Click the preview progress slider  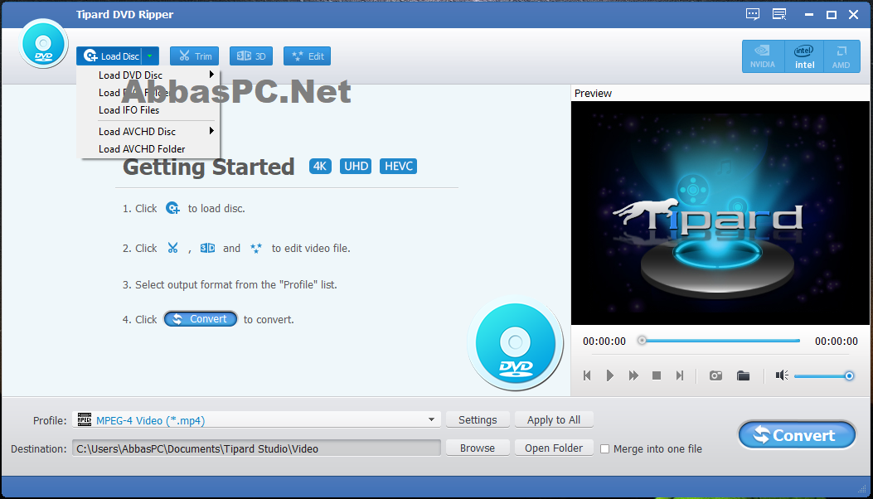[x=719, y=341]
